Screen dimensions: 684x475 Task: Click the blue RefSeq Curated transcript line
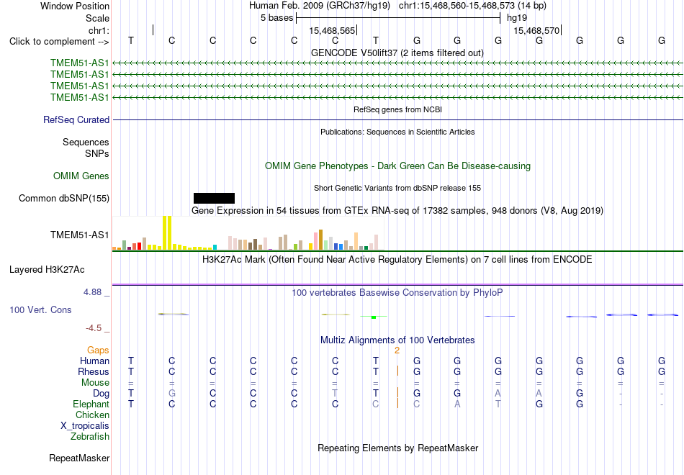coord(398,120)
